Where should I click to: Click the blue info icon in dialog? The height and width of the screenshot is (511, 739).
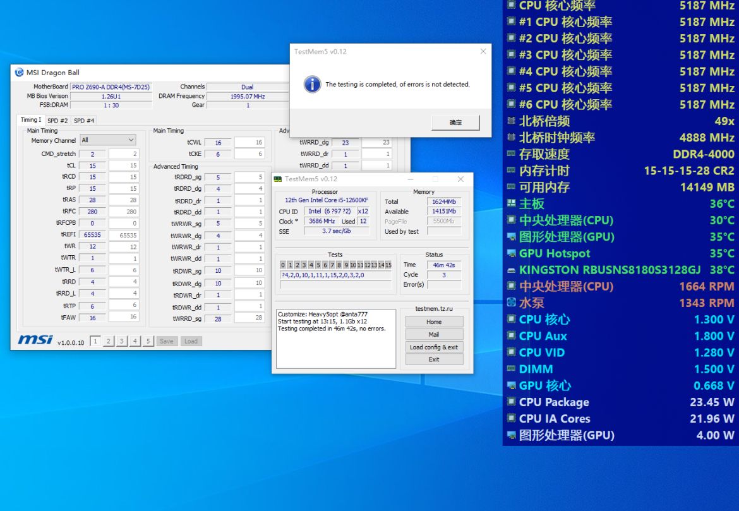point(313,85)
